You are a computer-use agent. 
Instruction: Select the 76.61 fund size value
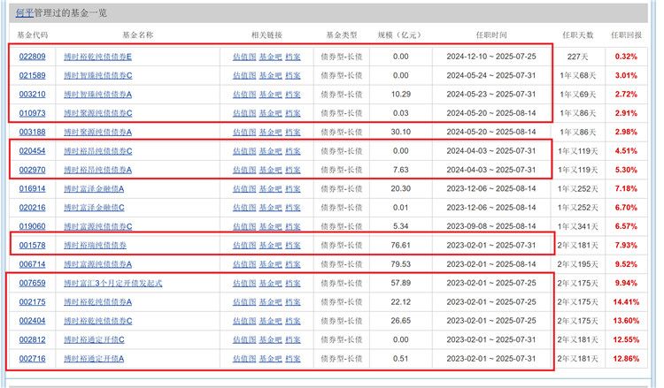[x=400, y=245]
